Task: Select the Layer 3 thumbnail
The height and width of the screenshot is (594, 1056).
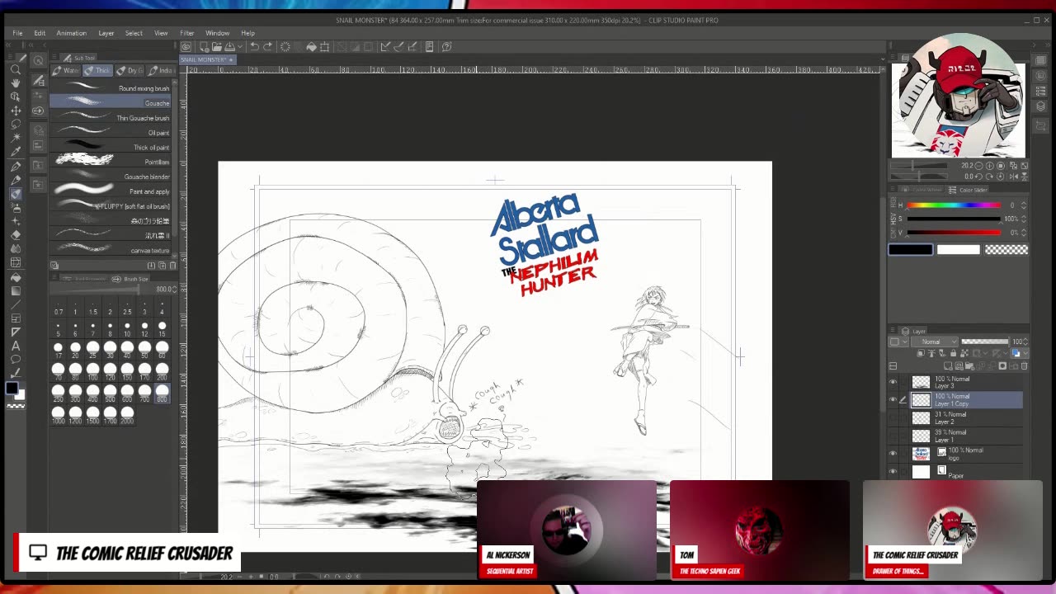Action: pyautogui.click(x=921, y=382)
